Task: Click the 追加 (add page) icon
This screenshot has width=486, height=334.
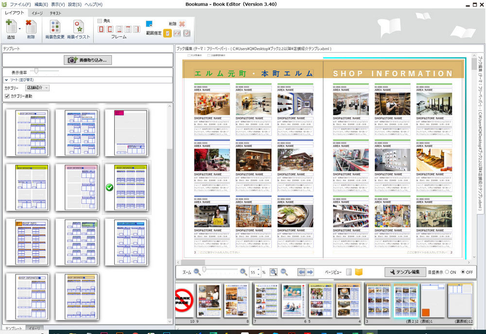Action: (11, 27)
